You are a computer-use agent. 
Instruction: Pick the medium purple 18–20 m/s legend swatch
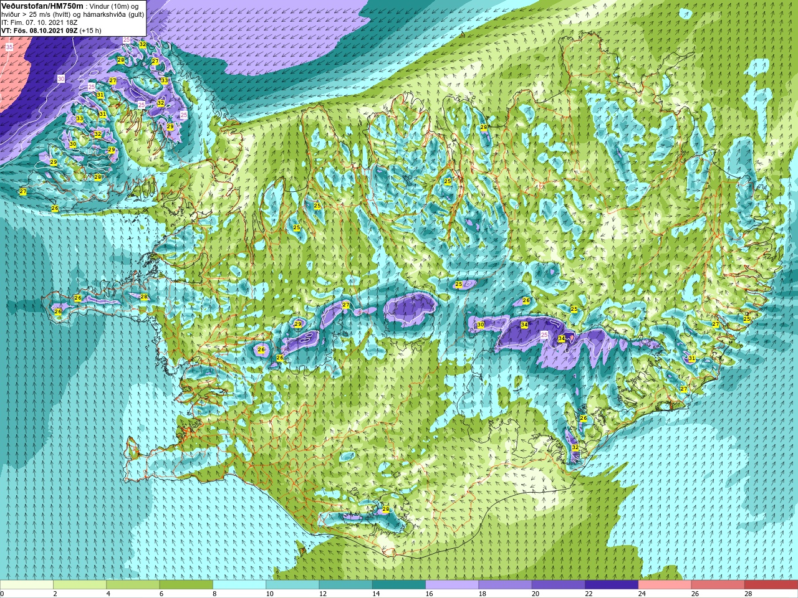[x=505, y=585]
